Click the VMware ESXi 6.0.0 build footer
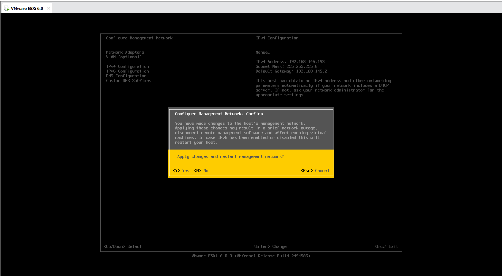 251,256
